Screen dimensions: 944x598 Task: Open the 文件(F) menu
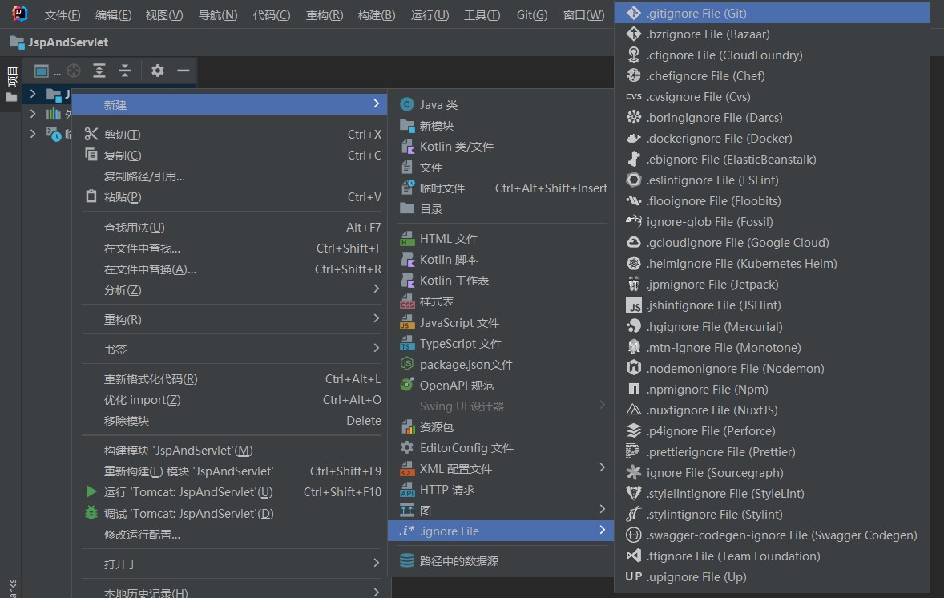[x=62, y=14]
